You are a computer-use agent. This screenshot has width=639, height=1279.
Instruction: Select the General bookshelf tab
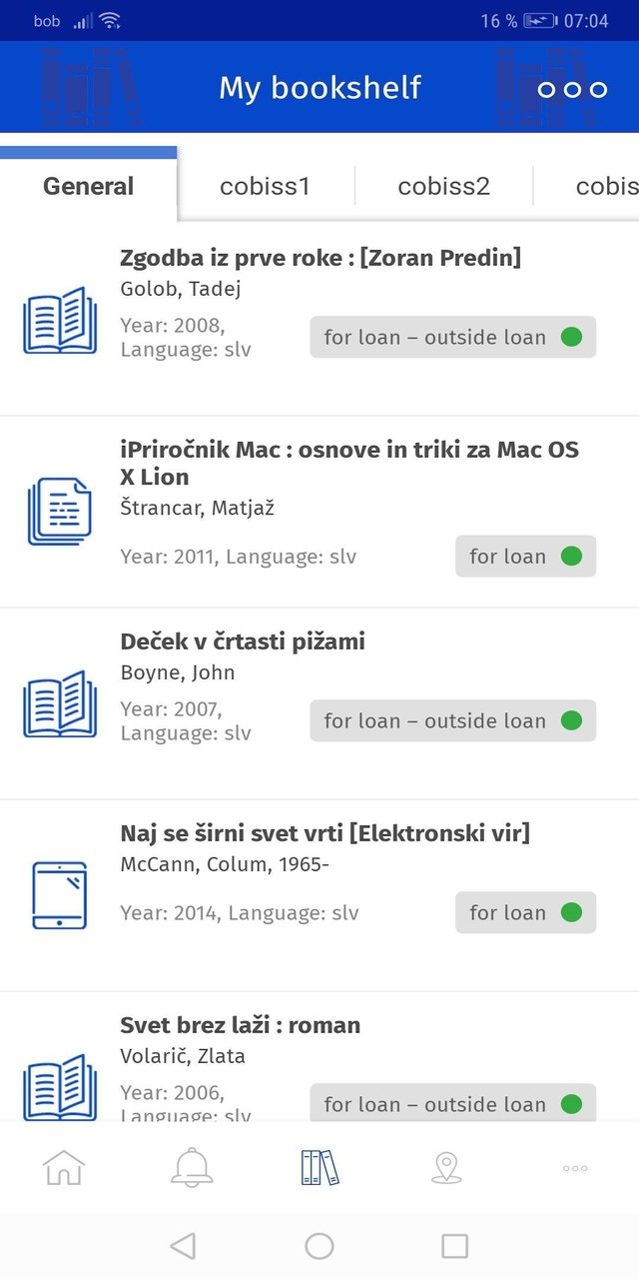coord(88,186)
